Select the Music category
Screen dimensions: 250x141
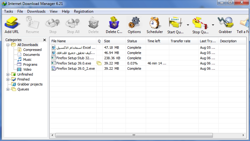tap(27, 60)
